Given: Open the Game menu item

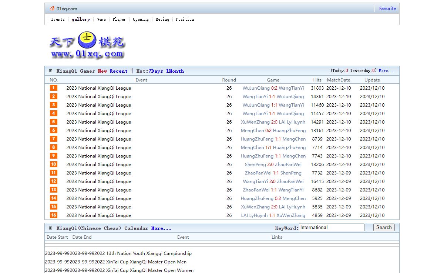Looking at the screenshot, I should (101, 19).
